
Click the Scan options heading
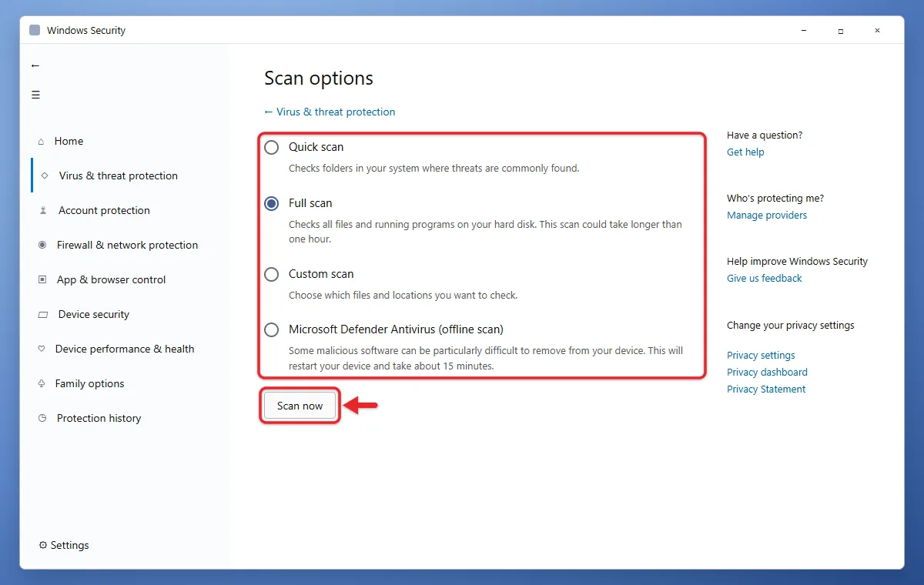pos(319,79)
